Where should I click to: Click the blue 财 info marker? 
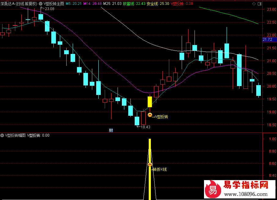click(111, 130)
